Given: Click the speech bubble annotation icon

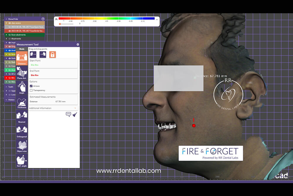Looking at the screenshot, I should tap(68, 114).
